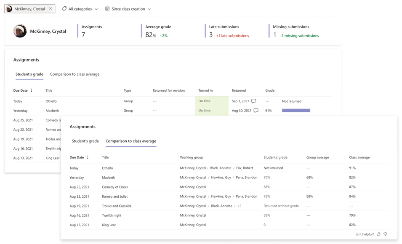Click the Student's grade column header
402x244 pixels.
[275, 157]
